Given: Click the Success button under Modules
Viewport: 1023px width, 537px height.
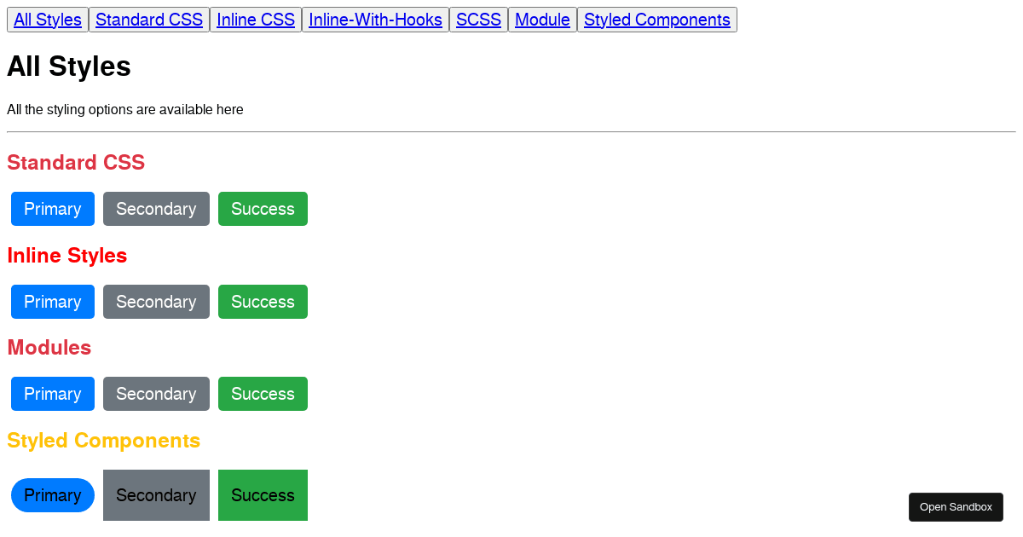Looking at the screenshot, I should [263, 393].
